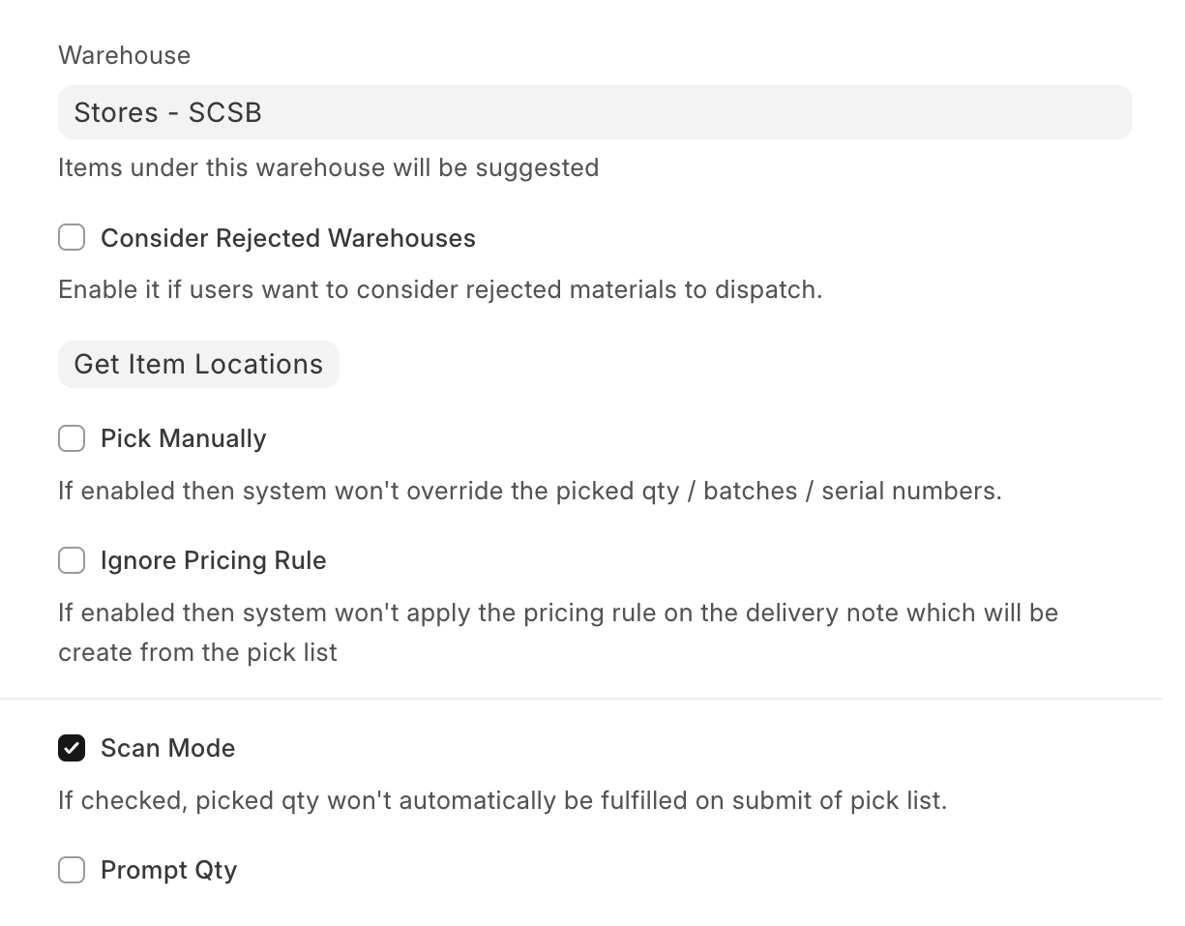Enable the Consider Rejected Warehouses checkbox
Screen dimensions: 1185x926
pos(72,238)
